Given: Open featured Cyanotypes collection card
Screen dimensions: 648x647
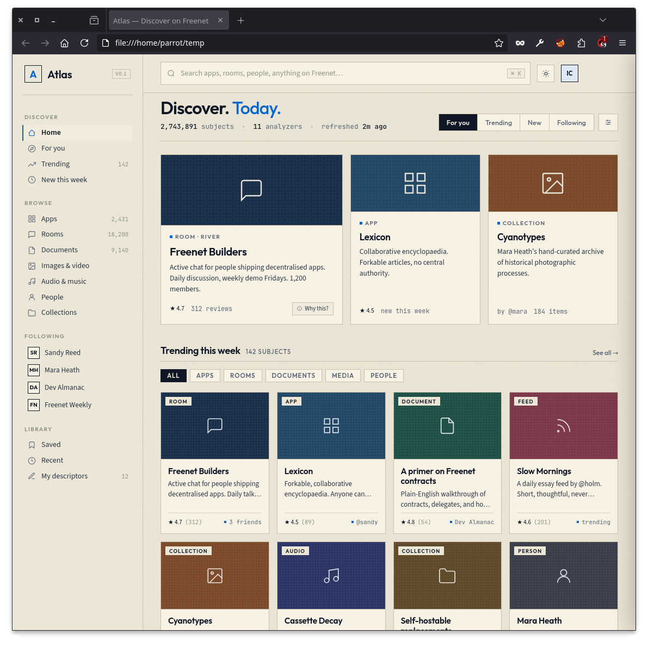Looking at the screenshot, I should click(x=553, y=239).
